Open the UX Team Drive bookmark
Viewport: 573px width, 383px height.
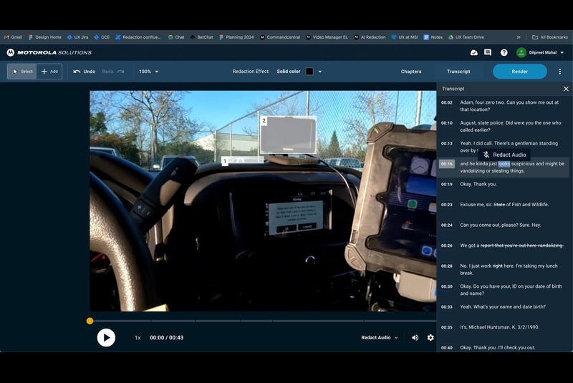click(466, 37)
